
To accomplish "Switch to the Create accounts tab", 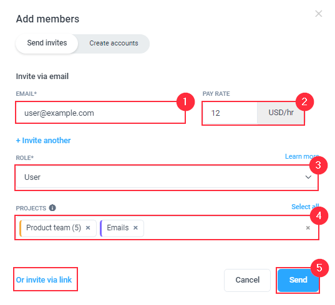I will pos(114,44).
